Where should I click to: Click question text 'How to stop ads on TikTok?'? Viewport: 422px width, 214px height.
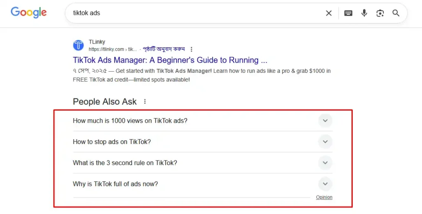click(112, 142)
